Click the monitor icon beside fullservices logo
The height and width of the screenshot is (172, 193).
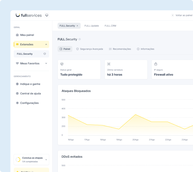tap(47, 15)
